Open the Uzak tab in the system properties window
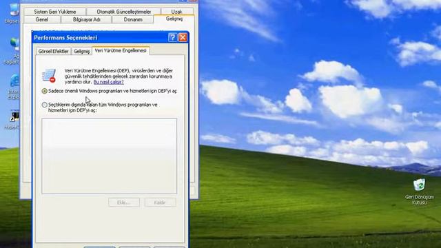This screenshot has width=441, height=248. pos(176,12)
